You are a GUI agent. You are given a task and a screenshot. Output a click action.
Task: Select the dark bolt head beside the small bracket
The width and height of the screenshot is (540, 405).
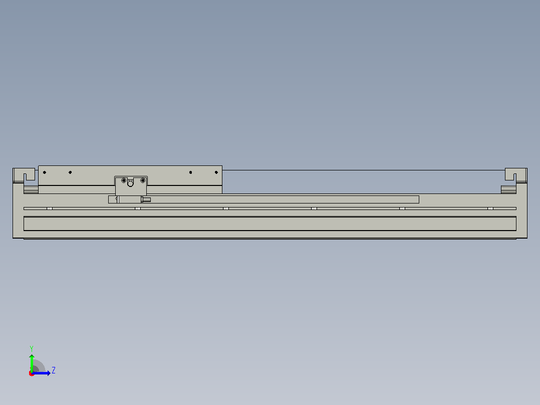[x=146, y=199]
